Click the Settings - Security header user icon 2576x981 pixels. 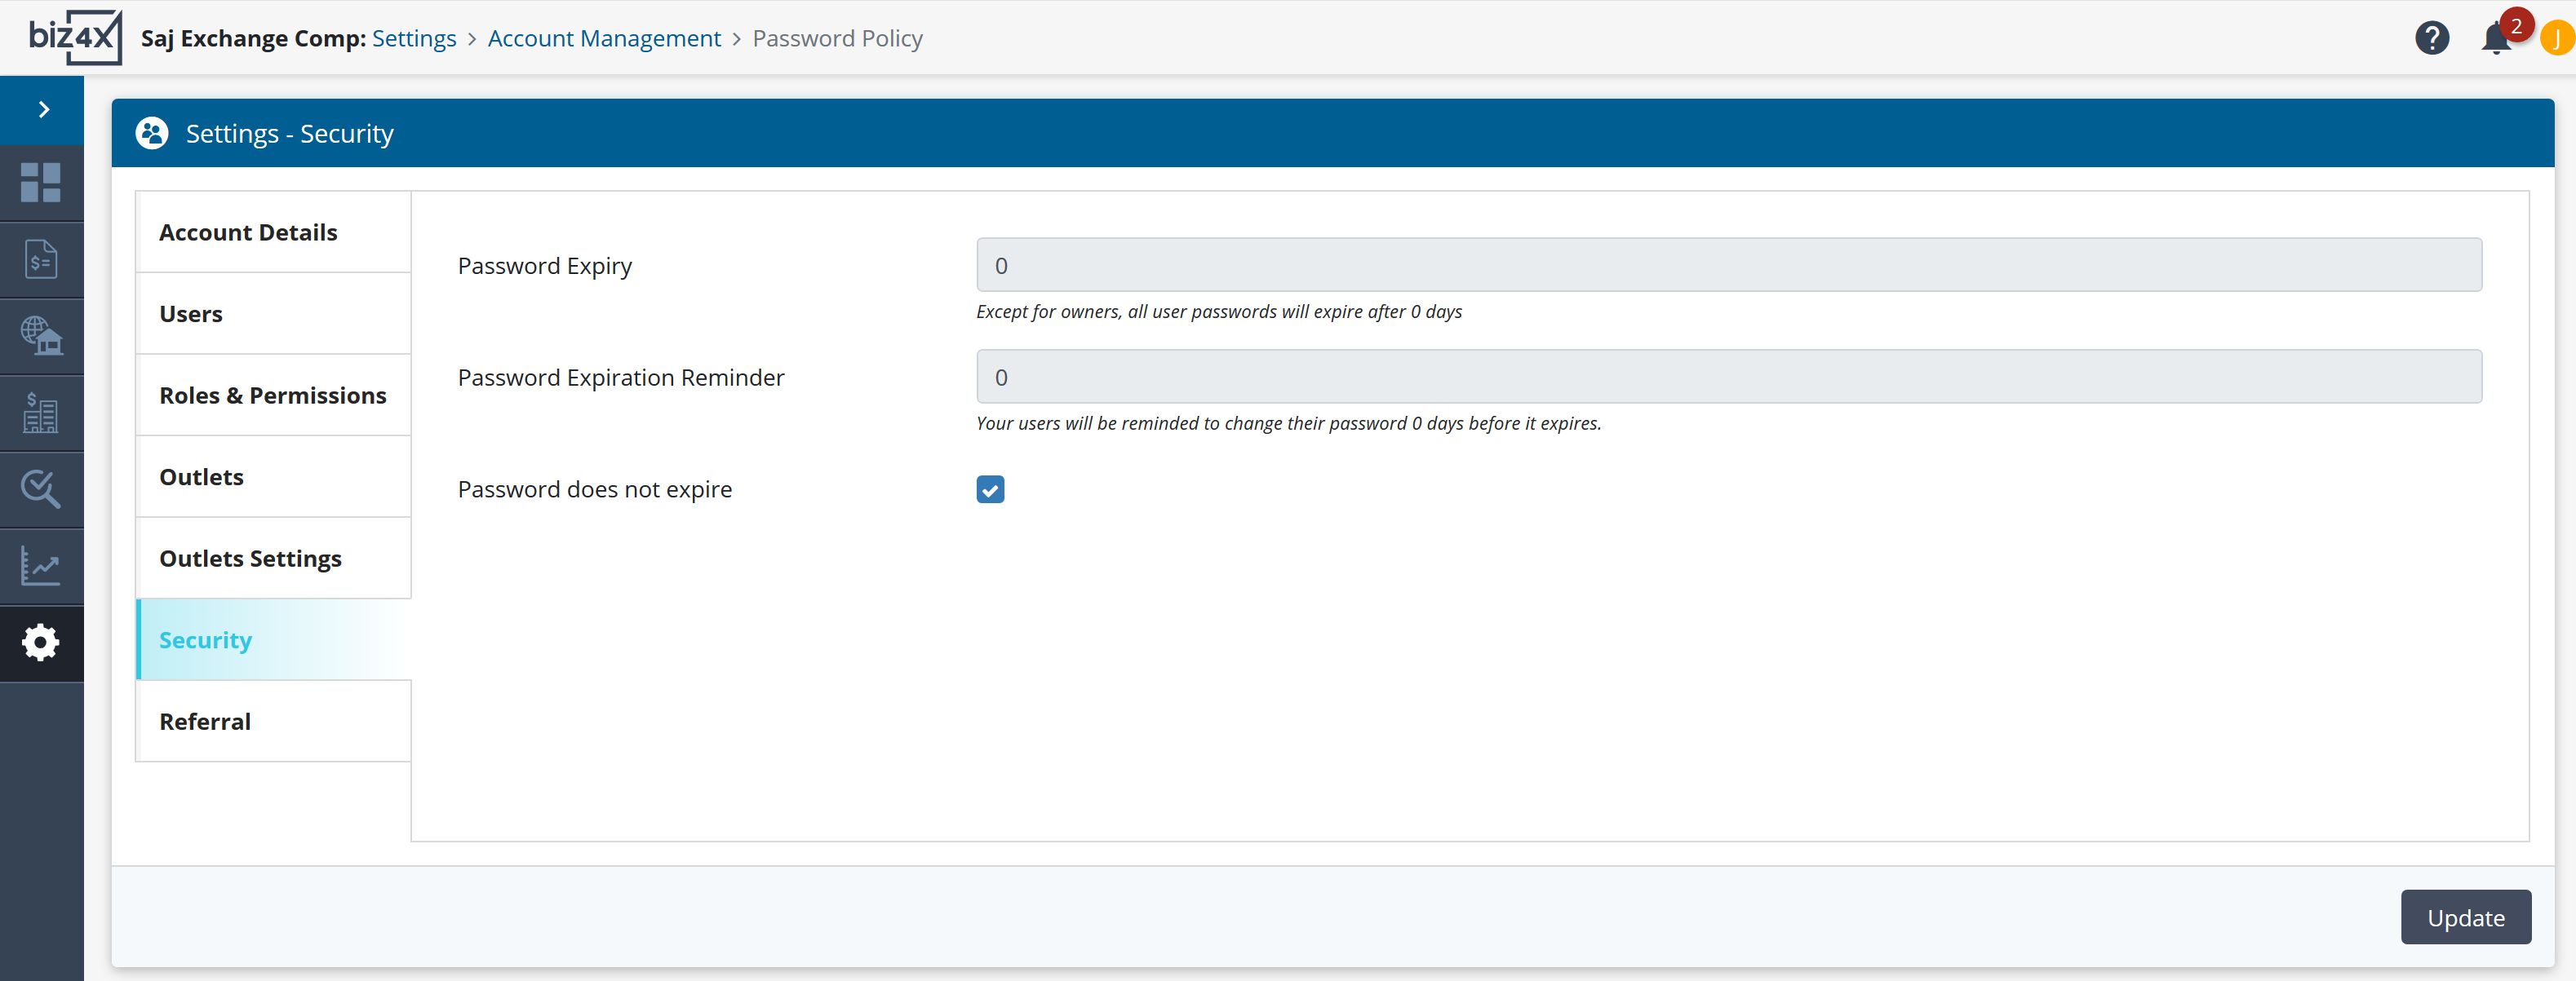pyautogui.click(x=152, y=133)
